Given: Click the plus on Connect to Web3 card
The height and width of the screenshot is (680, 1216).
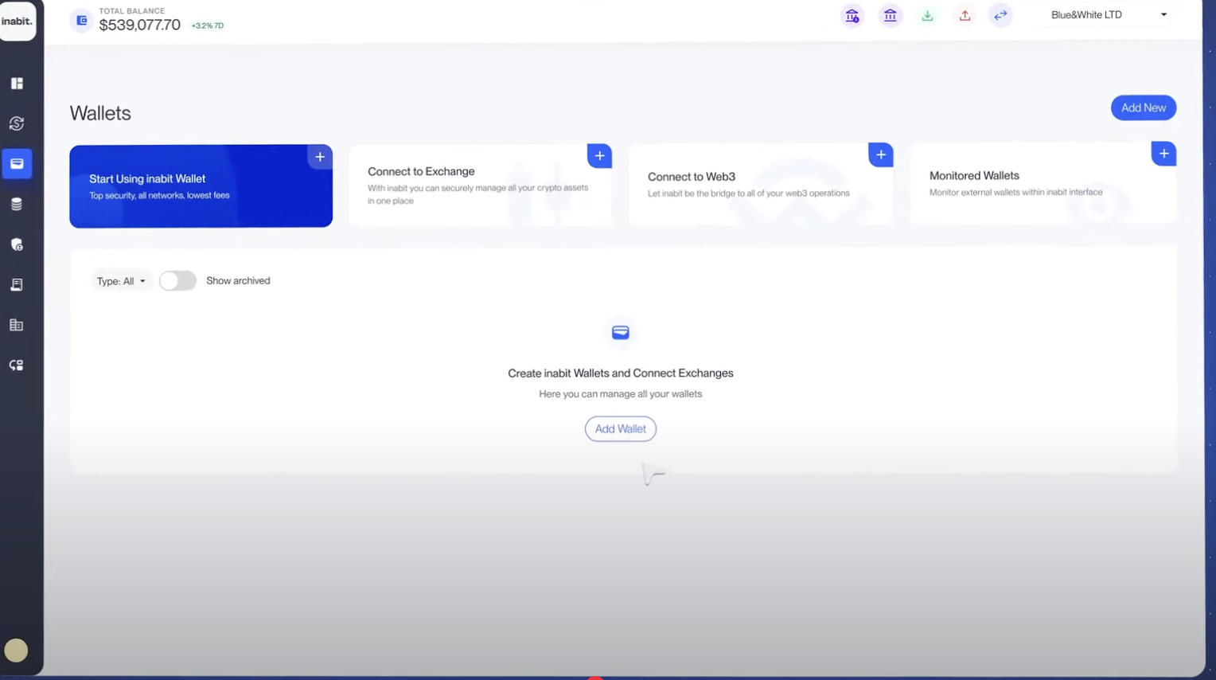Looking at the screenshot, I should (x=880, y=154).
